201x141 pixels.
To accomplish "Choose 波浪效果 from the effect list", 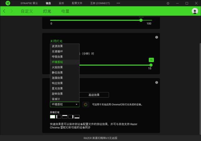I will pos(65,46).
